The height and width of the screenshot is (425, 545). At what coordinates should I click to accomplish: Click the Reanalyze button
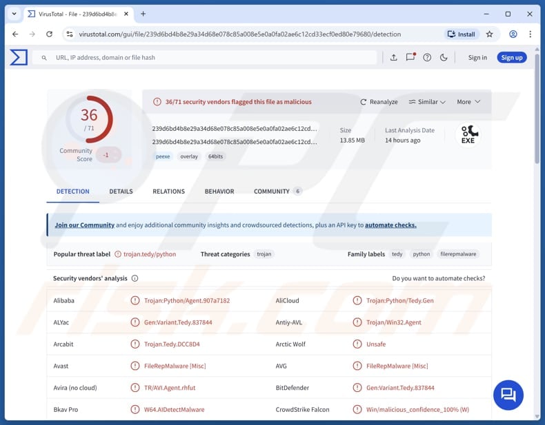click(379, 102)
